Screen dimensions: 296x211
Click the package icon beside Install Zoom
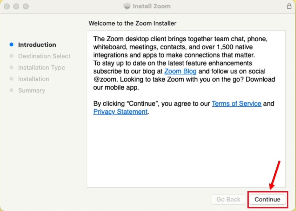click(127, 6)
